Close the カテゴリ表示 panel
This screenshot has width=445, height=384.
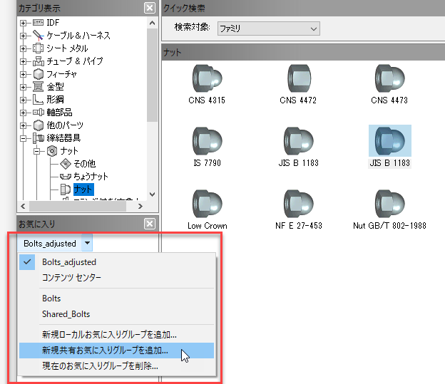150,8
